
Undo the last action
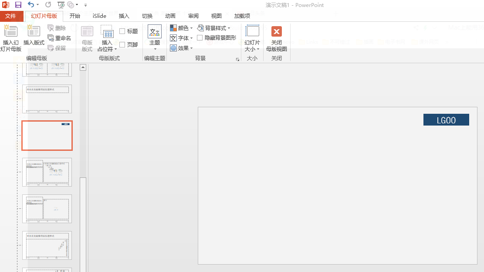tap(30, 4)
